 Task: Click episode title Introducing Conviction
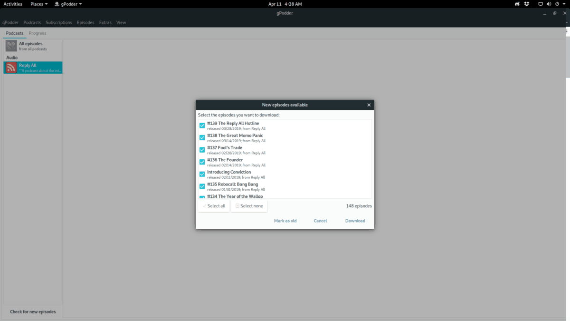click(x=229, y=172)
